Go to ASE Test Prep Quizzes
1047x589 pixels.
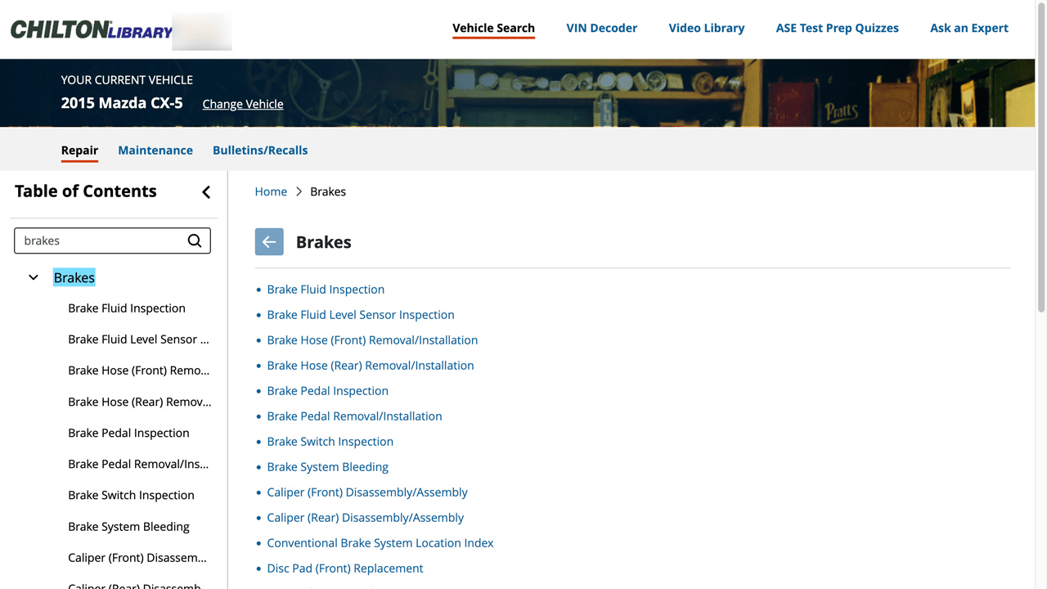(837, 28)
